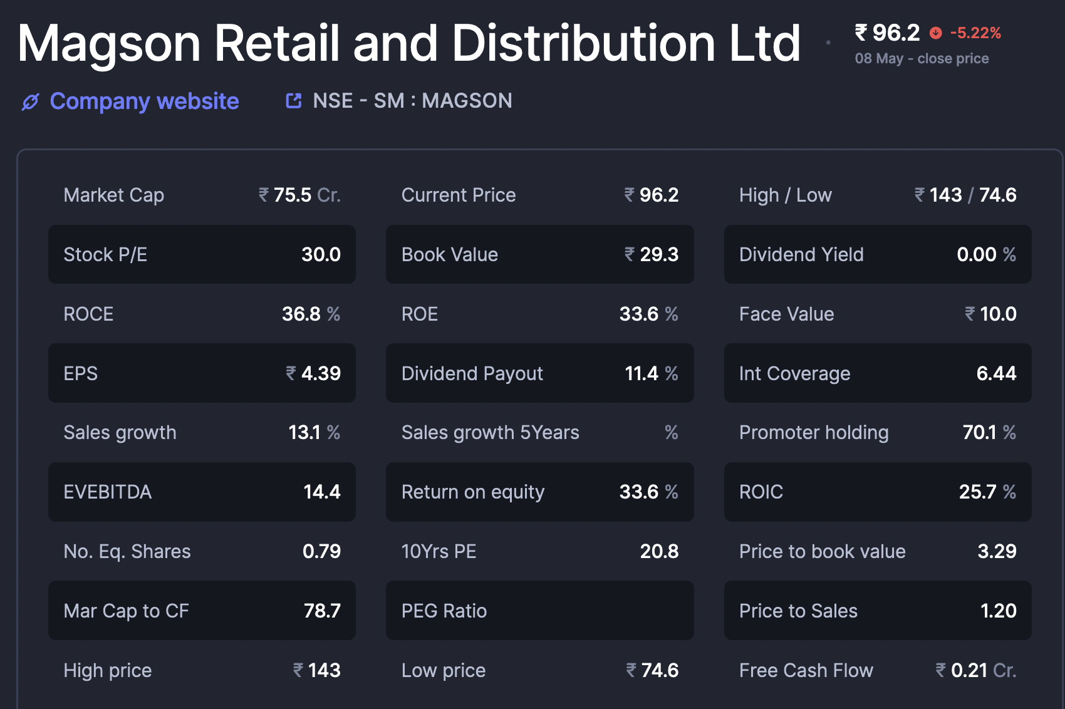This screenshot has height=709, width=1065.
Task: Open the Company website link
Action: click(x=144, y=101)
